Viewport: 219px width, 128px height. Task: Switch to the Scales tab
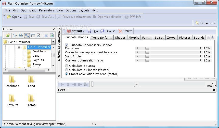point(159,38)
